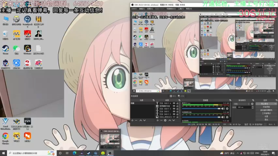The height and width of the screenshot is (156, 278).
Task: Click the 开始录制 start recording button
Action: pyautogui.click(x=266, y=107)
